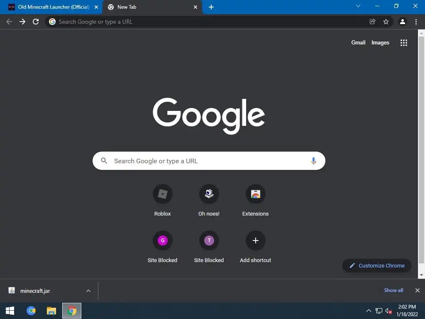Open the Oh noes! shortcut
425x319 pixels.
tap(209, 201)
